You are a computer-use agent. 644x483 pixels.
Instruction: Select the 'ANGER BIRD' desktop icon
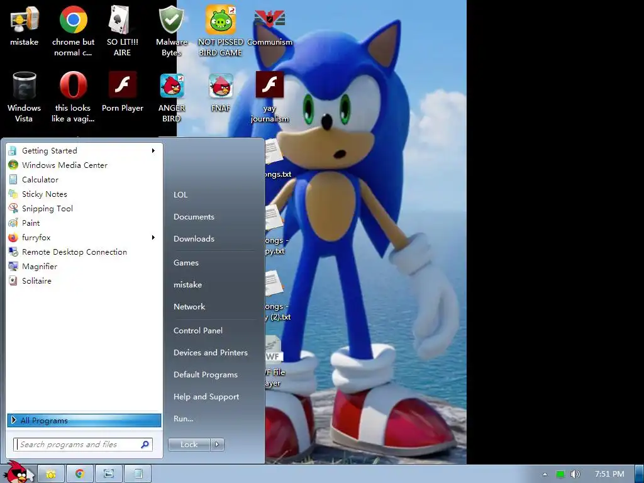point(171,97)
